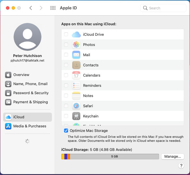Image resolution: width=190 pixels, height=175 pixels.
Task: Open Media & Purchases section
Action: click(29, 126)
